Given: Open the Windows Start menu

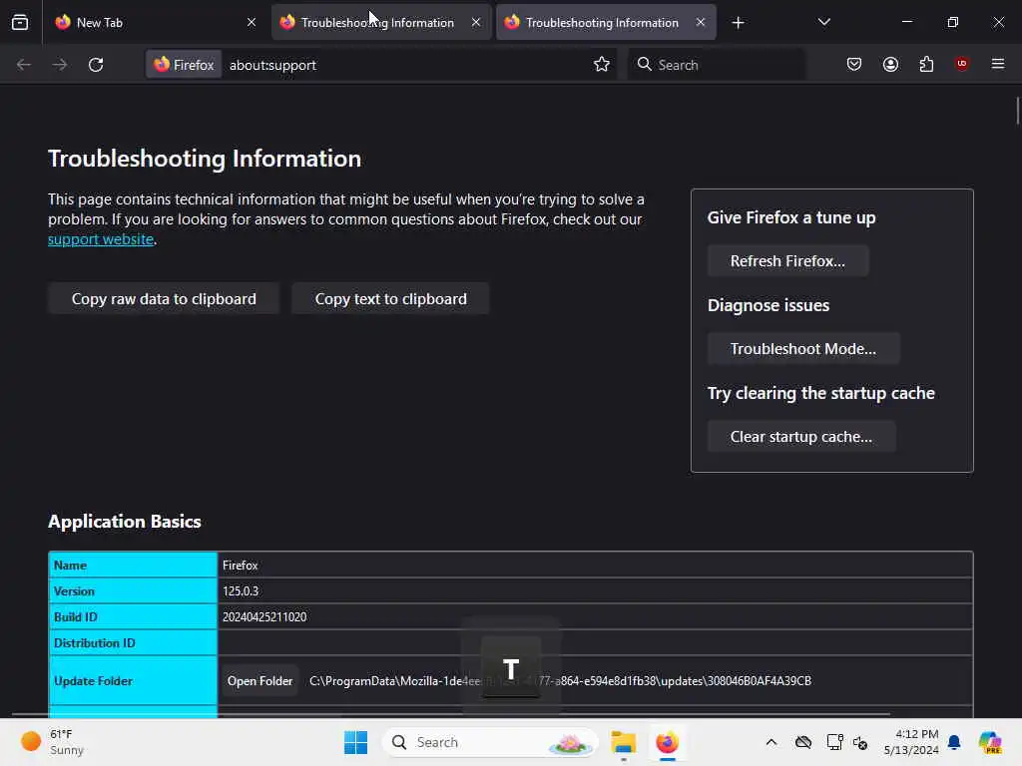Looking at the screenshot, I should 356,742.
